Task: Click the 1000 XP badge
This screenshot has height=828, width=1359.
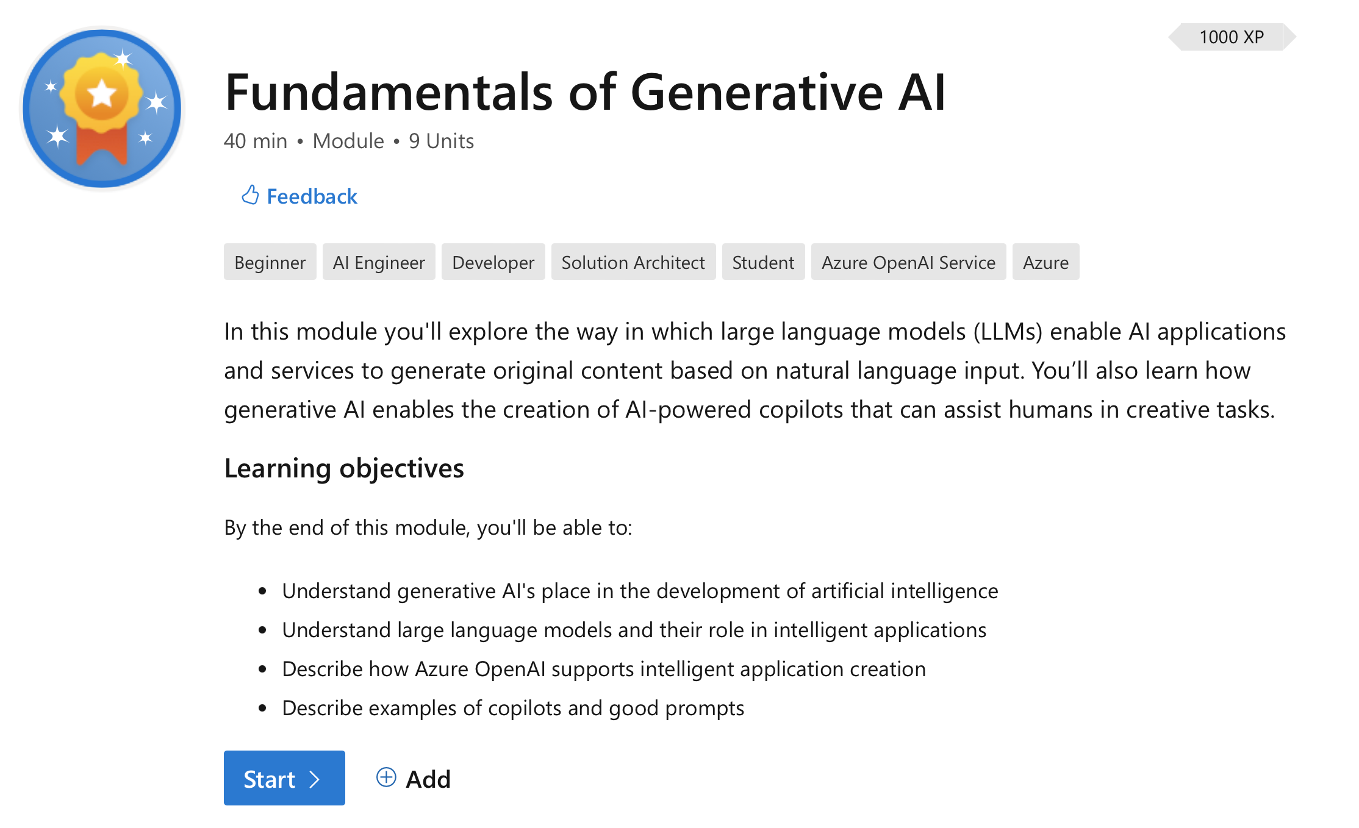Action: point(1231,37)
